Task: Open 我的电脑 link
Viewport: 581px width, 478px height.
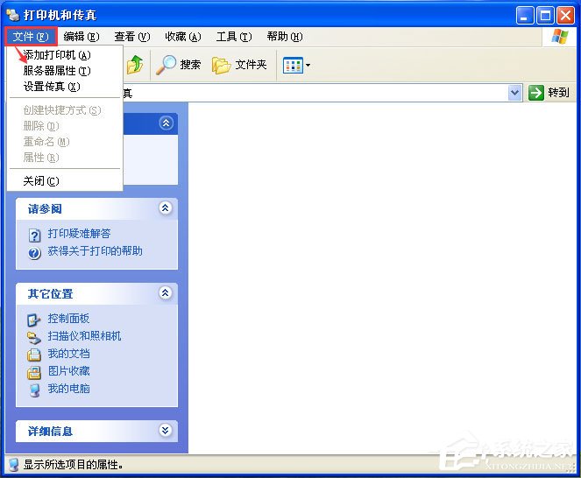Action: [68, 389]
